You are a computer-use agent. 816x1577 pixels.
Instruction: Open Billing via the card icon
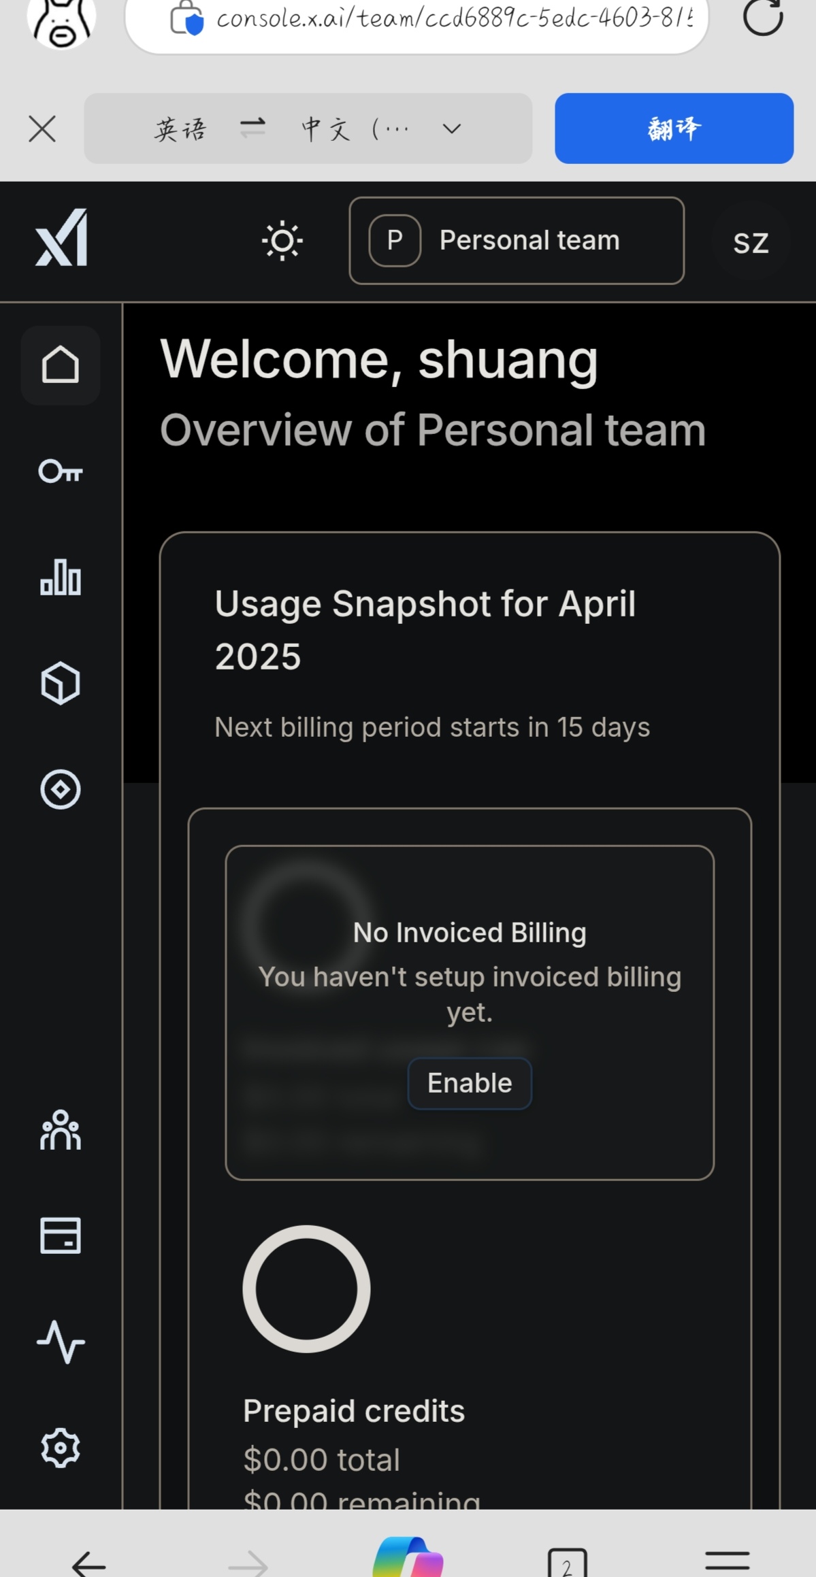tap(61, 1235)
